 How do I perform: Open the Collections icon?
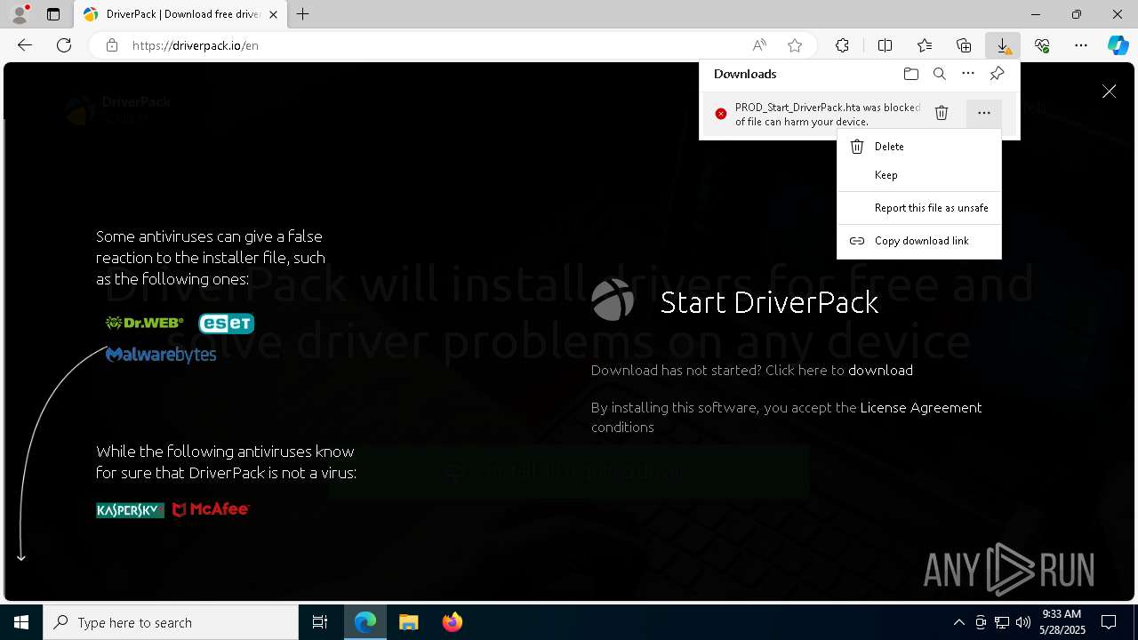click(x=964, y=45)
